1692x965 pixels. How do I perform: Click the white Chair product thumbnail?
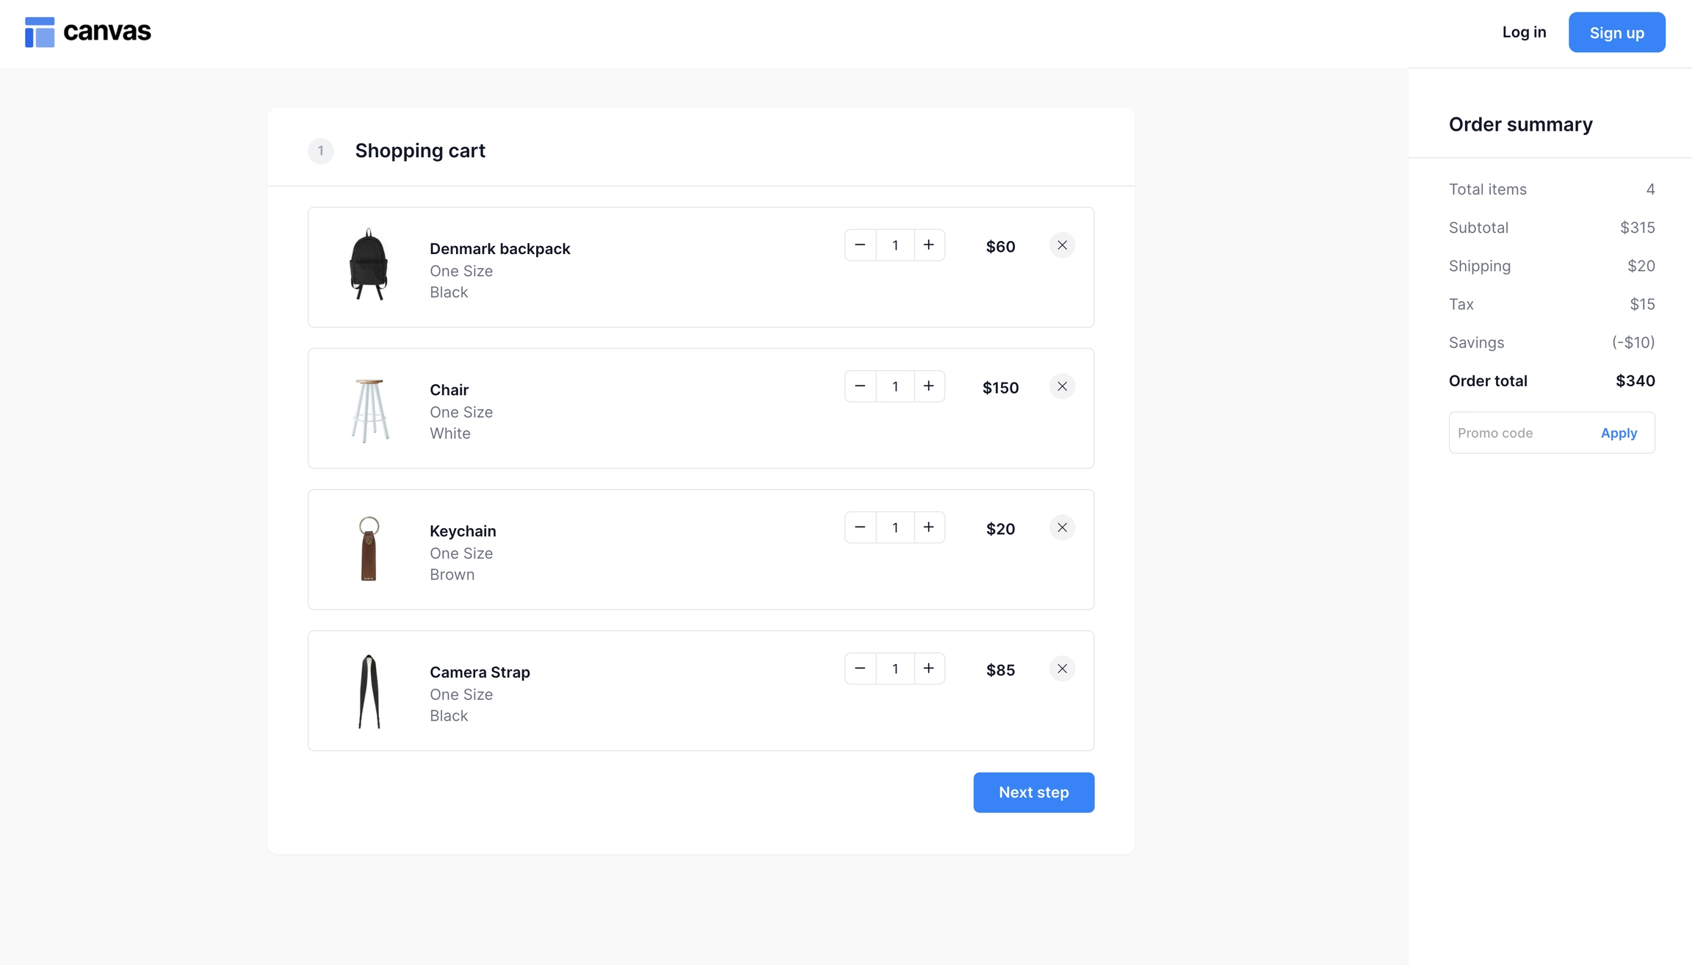(369, 409)
